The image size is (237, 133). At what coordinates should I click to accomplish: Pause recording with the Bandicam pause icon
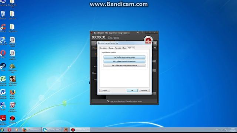point(155,43)
